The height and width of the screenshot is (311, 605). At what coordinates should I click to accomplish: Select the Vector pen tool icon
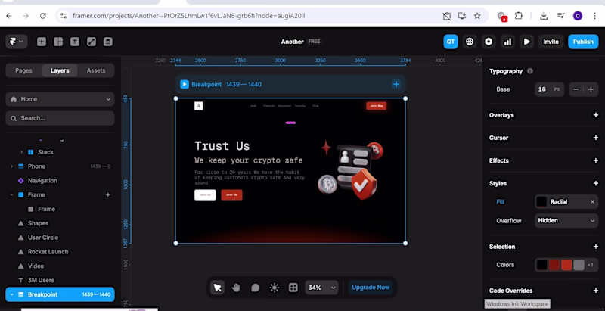pyautogui.click(x=92, y=42)
